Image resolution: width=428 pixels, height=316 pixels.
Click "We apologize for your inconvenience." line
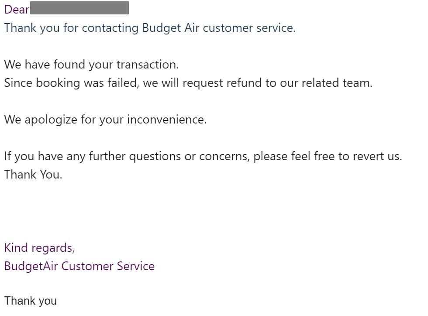click(105, 120)
